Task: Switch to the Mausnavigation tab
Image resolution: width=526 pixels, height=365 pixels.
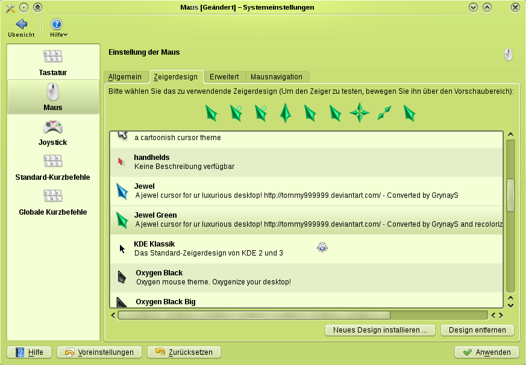Action: coord(277,77)
